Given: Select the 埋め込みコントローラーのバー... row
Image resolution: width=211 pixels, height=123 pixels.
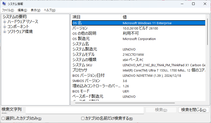Looking at the screenshot, I should [139, 86].
